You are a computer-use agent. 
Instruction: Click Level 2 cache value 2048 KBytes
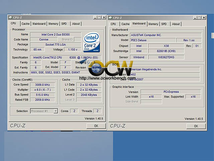click(89, 95)
